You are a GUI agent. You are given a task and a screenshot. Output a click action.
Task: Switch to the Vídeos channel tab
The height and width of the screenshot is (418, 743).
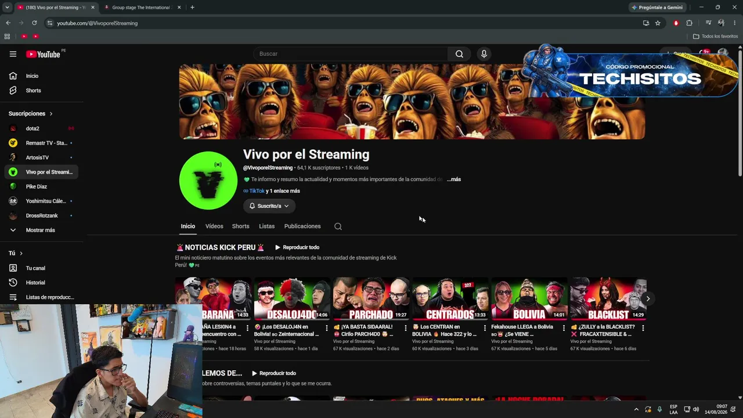pos(214,226)
